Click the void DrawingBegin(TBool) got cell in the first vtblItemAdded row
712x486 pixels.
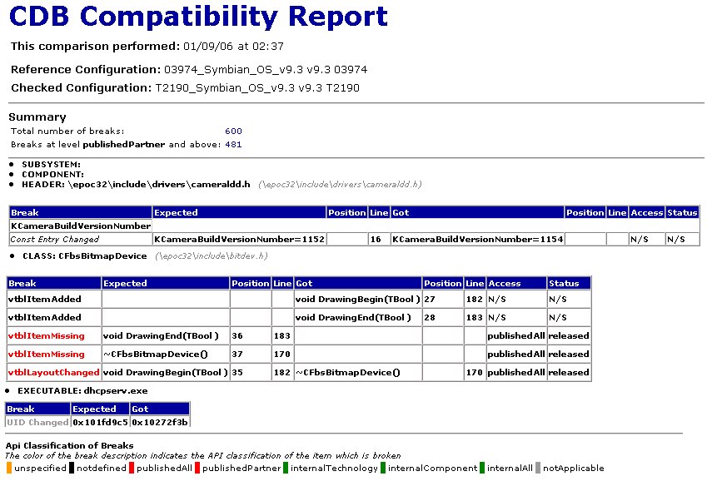pyautogui.click(x=358, y=299)
